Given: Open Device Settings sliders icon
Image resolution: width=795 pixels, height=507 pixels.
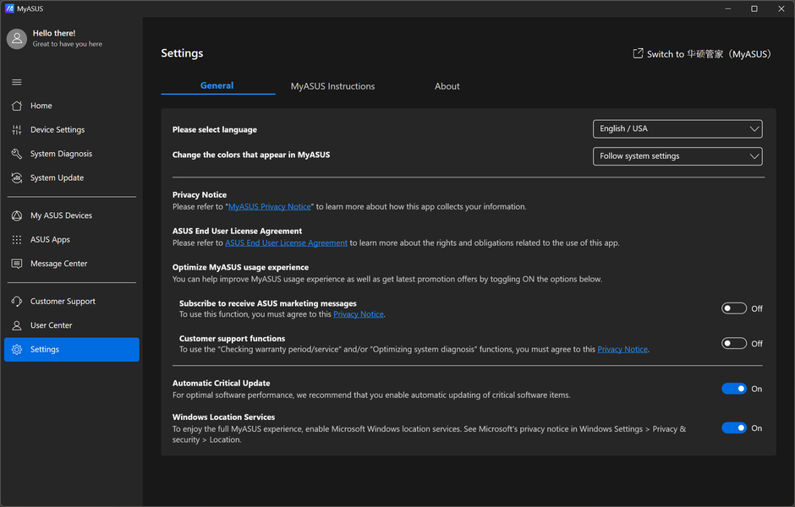Looking at the screenshot, I should pos(17,130).
